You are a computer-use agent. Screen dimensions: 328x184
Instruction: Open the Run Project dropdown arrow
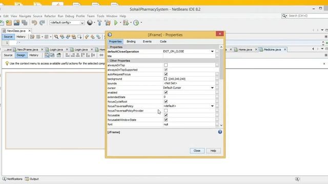[120, 22]
